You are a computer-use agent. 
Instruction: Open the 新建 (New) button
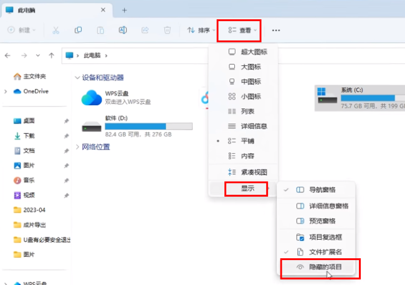click(x=21, y=30)
